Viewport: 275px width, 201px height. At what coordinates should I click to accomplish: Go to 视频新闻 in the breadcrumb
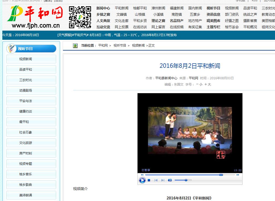point(138,46)
